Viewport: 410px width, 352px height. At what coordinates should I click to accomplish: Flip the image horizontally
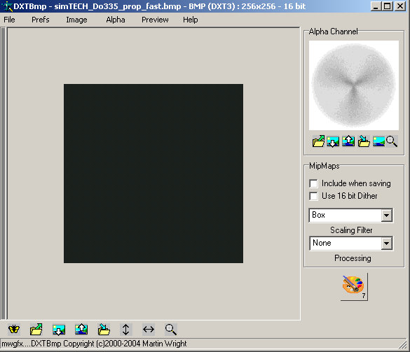click(x=149, y=330)
